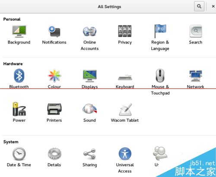Click the Sharing label text
The height and width of the screenshot is (177, 216).
[x=90, y=165]
